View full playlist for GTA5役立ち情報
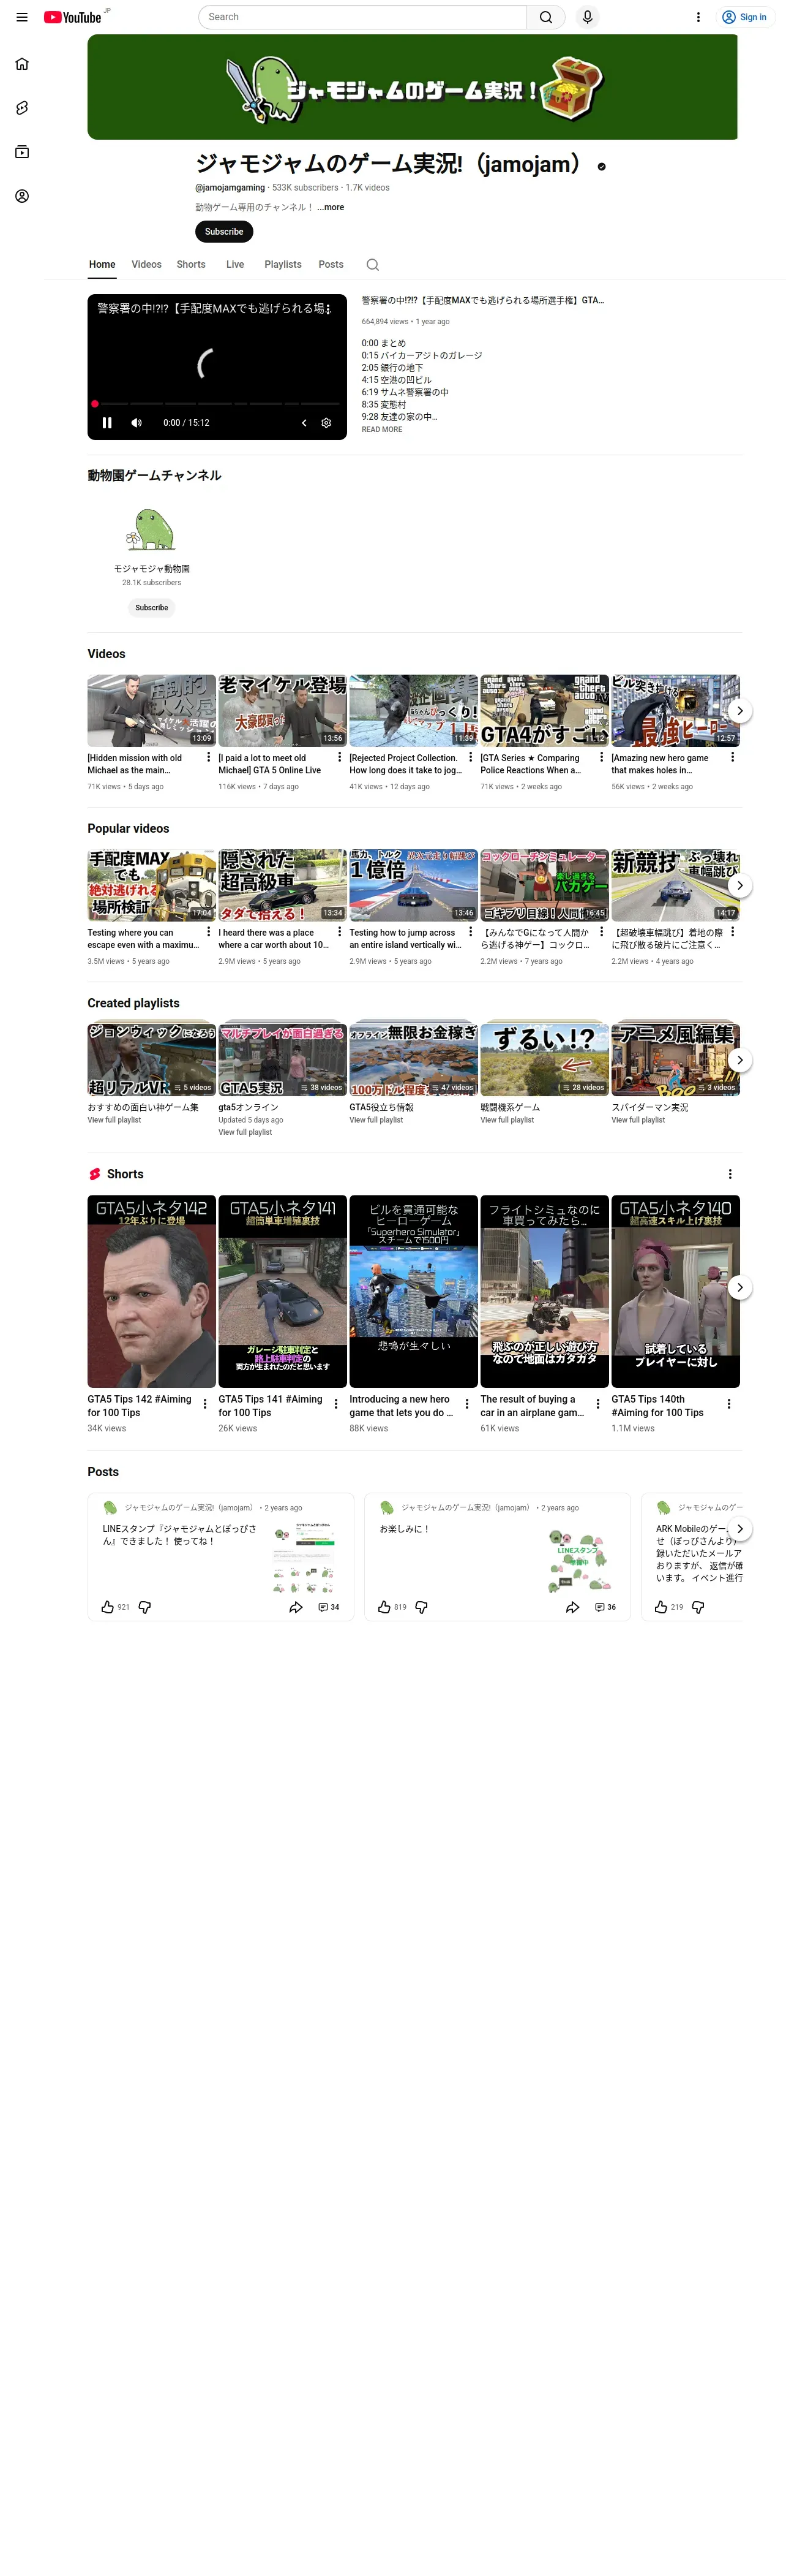Screen dimensions: 786x2576 click(x=375, y=1120)
